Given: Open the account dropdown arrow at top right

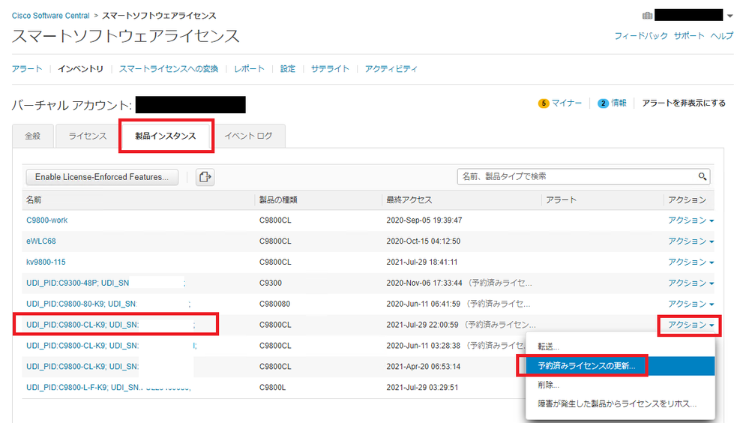Looking at the screenshot, I should pyautogui.click(x=730, y=16).
